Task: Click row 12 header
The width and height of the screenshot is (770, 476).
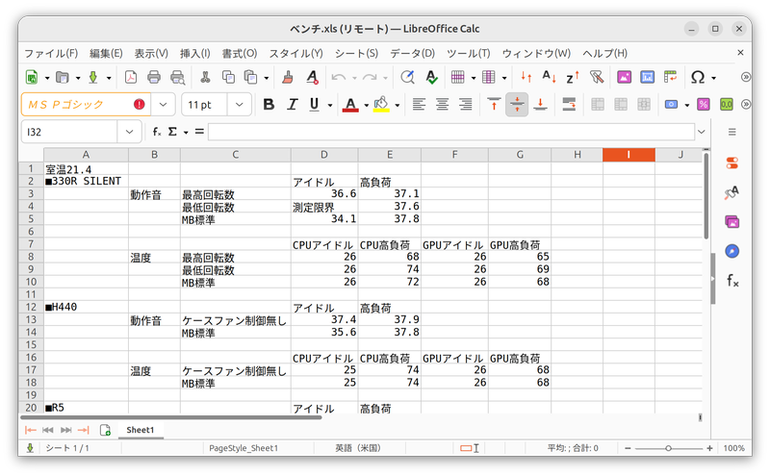Action: coord(31,307)
